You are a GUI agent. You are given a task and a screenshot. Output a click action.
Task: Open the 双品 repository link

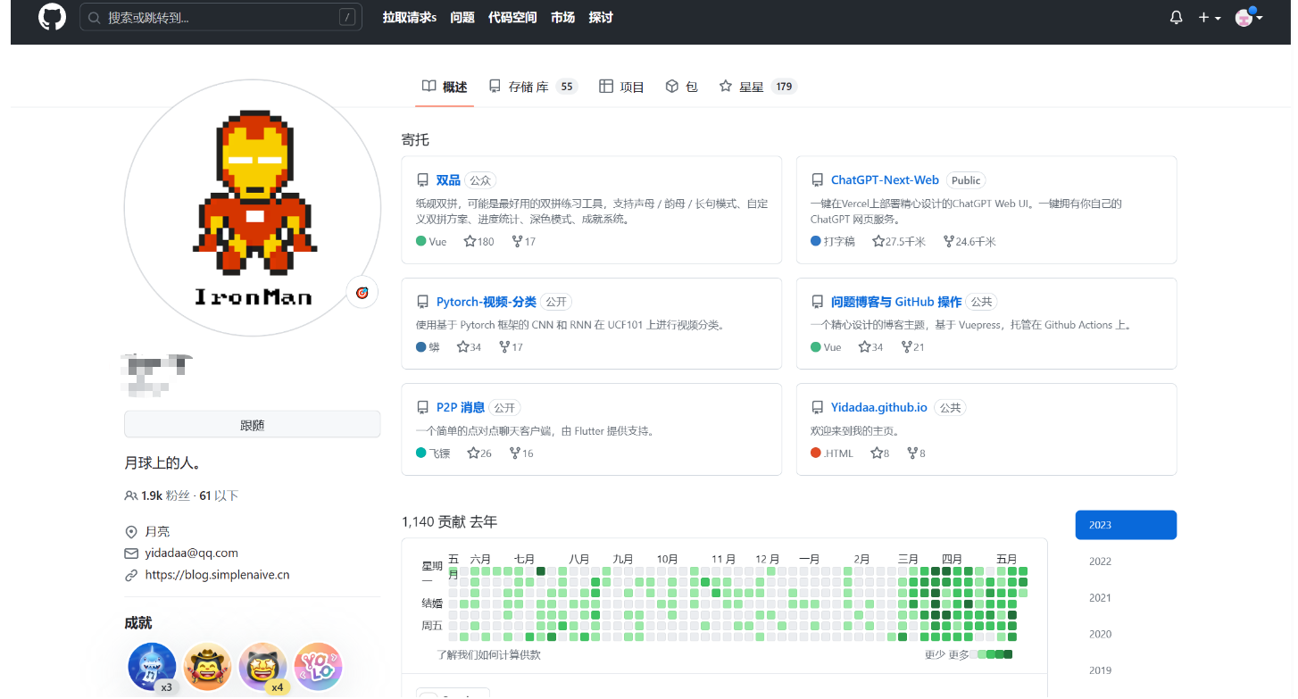point(448,180)
